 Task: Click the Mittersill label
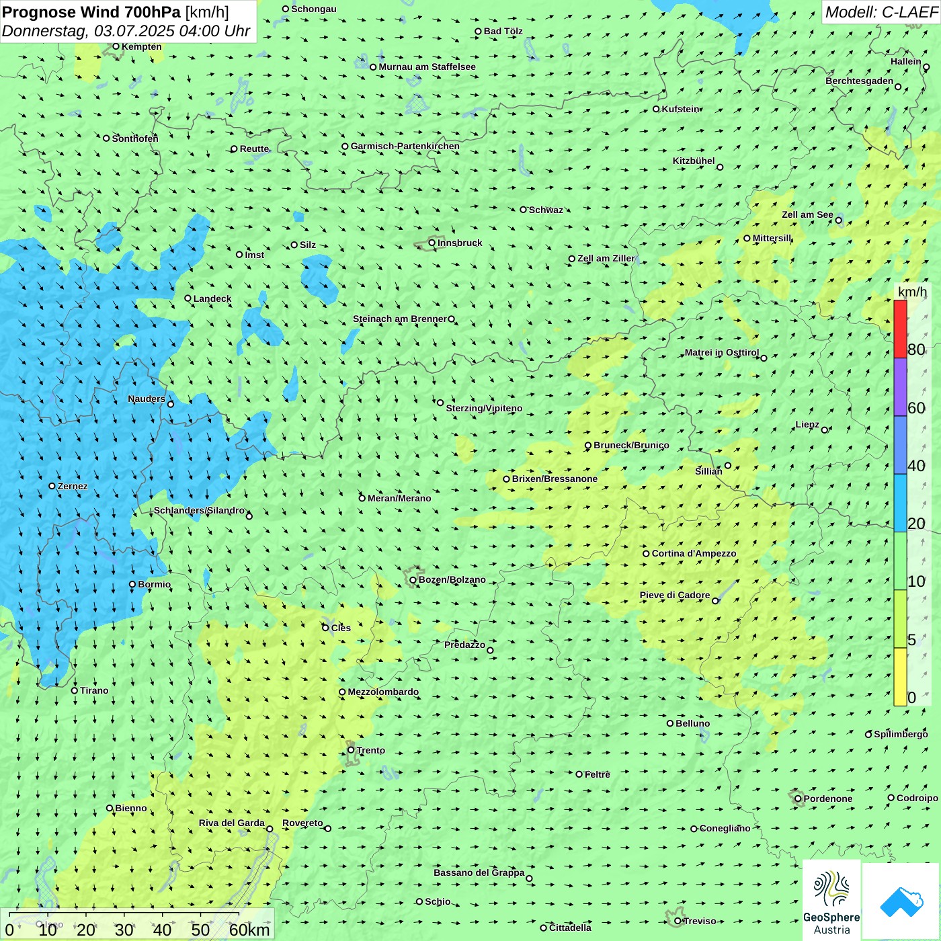click(x=772, y=238)
